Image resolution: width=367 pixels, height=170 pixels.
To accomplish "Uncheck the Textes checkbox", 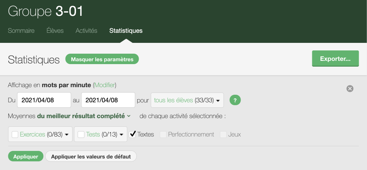I will (x=133, y=134).
